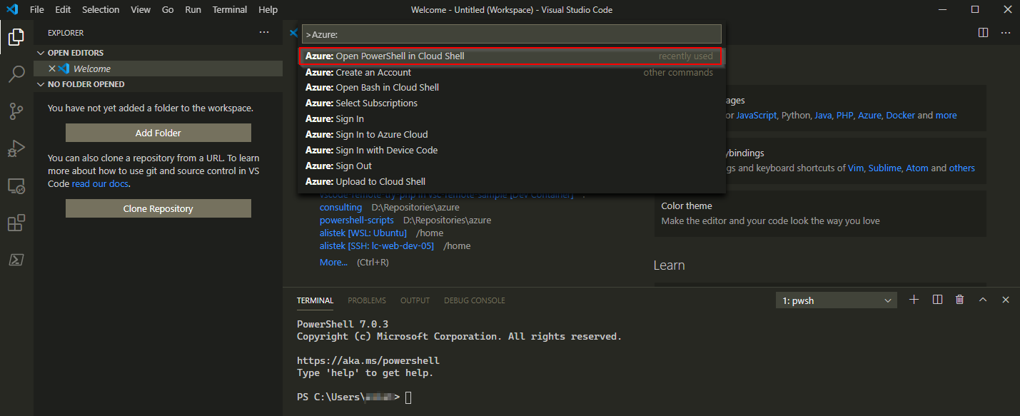Choose Azure: Sign In to Azure Cloud
1020x416 pixels.
[x=512, y=135]
